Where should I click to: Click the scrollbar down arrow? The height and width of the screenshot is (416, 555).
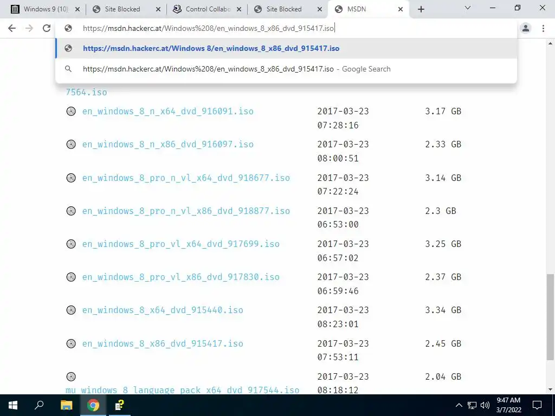click(551, 390)
